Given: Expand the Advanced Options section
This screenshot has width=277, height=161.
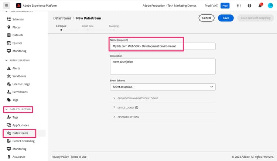Looking at the screenshot, I should tap(128, 117).
